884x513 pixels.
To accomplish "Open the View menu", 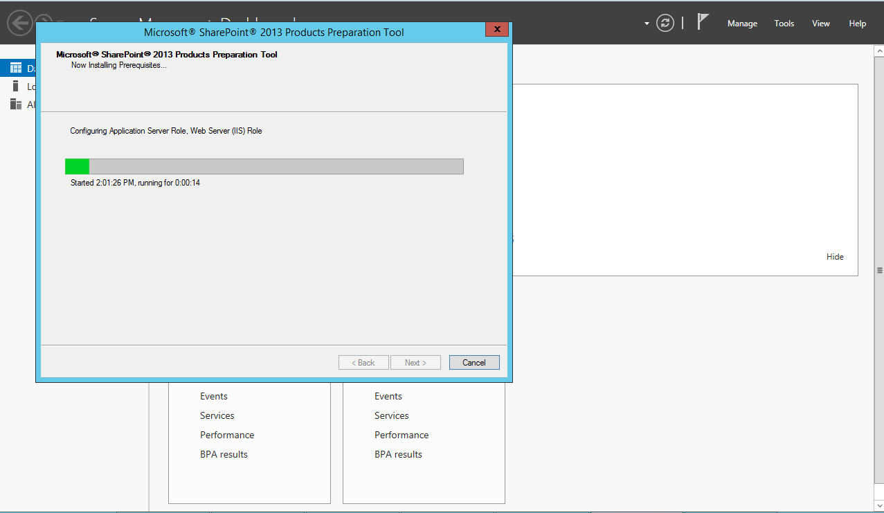I will 820,23.
